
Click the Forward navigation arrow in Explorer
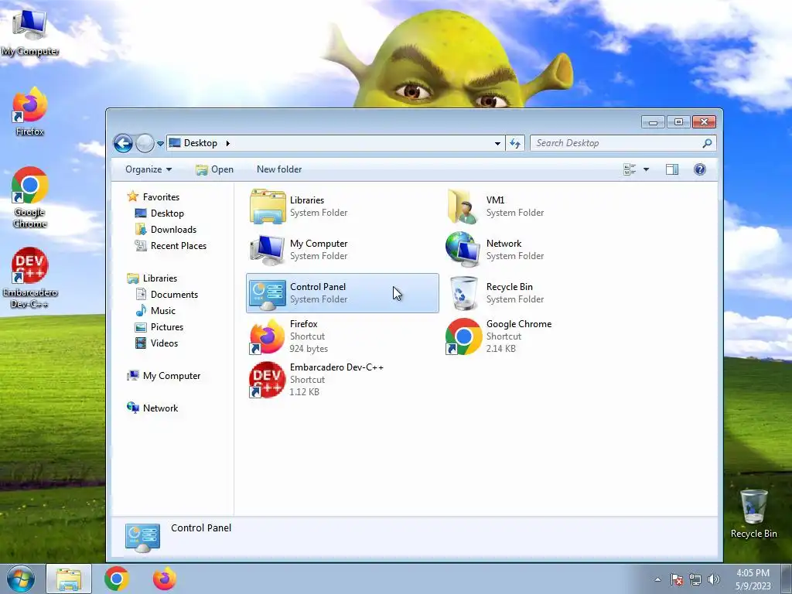[145, 143]
